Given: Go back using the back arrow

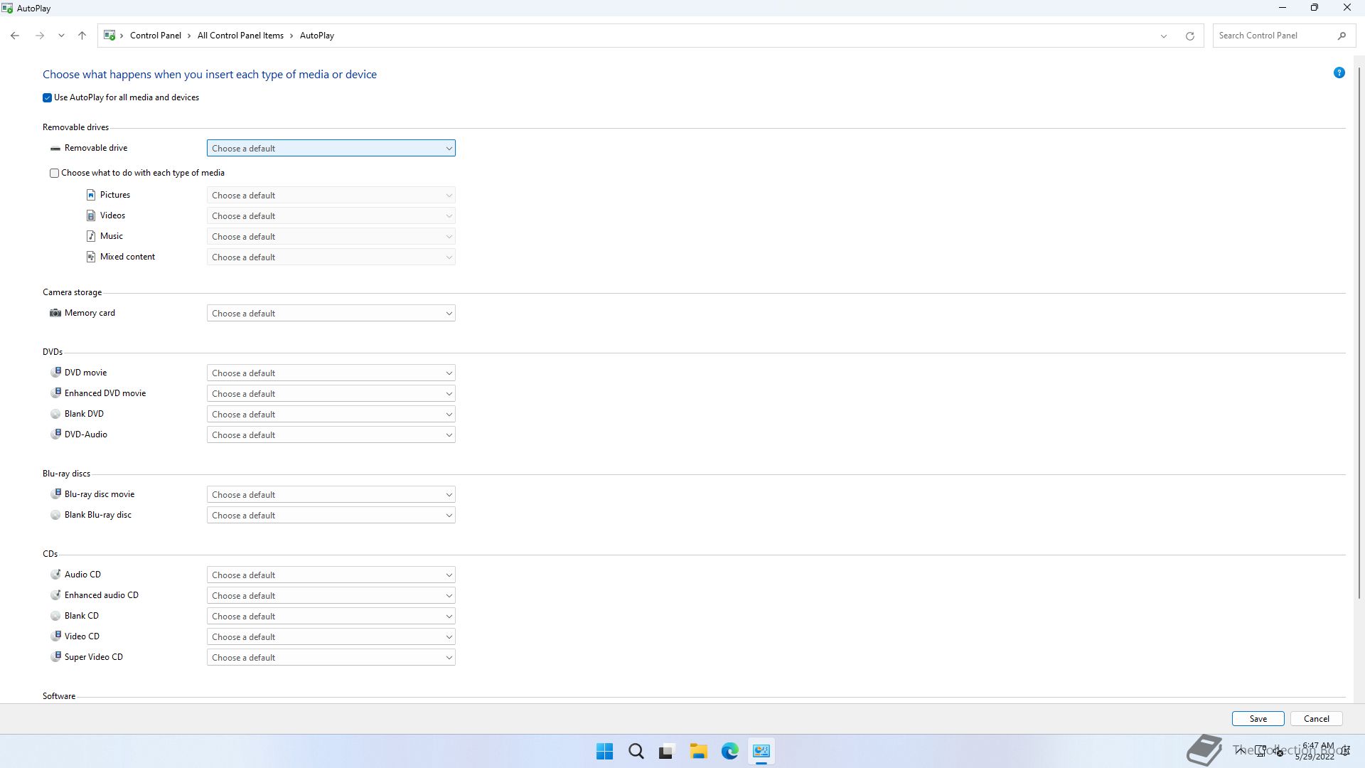Looking at the screenshot, I should (x=15, y=36).
